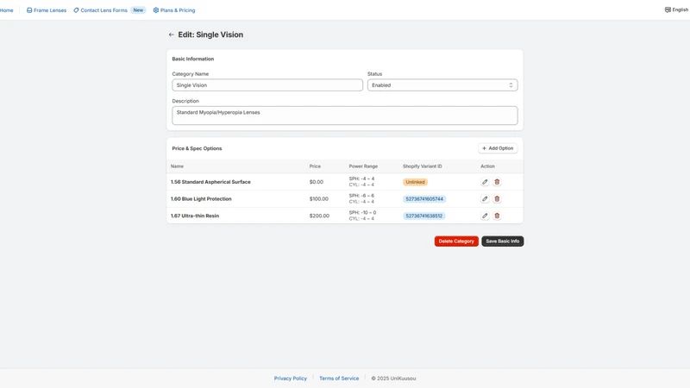
Task: Delete the 1.67 Ultra-thin Resin option
Action: pos(497,216)
